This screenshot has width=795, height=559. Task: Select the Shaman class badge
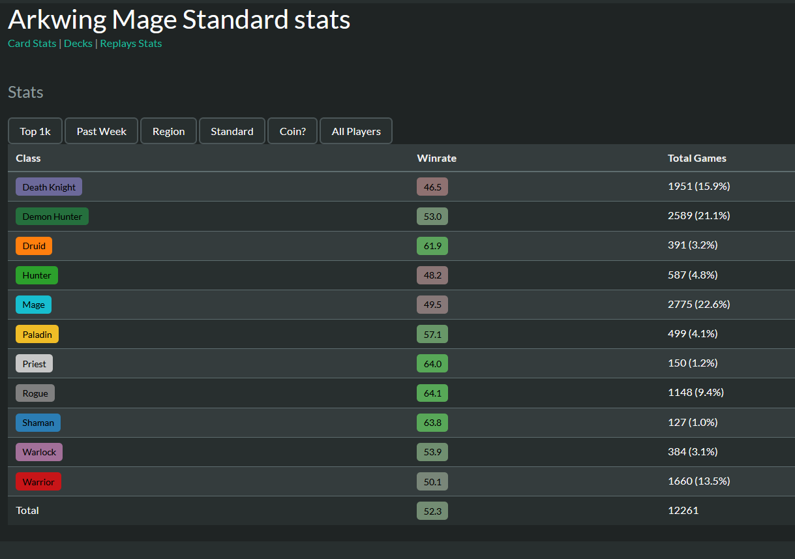point(38,423)
